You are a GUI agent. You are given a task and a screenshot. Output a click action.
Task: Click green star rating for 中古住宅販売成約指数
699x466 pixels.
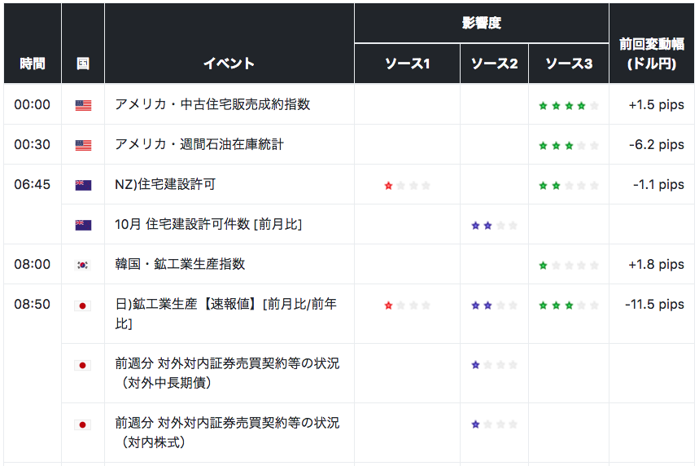pos(569,105)
